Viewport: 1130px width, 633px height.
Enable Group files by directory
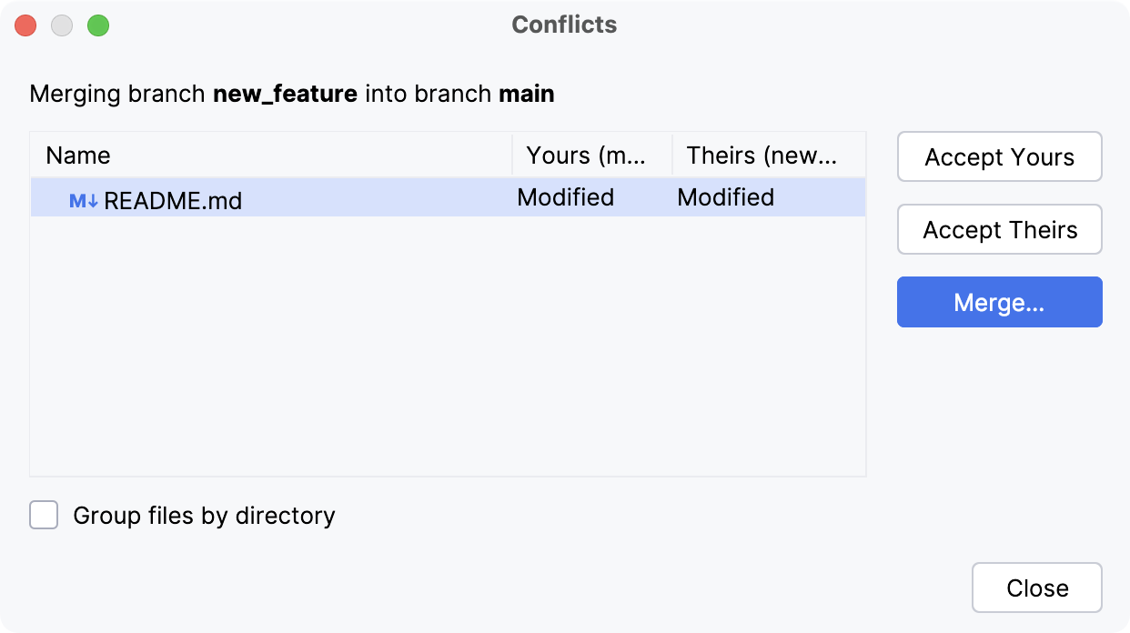click(43, 515)
